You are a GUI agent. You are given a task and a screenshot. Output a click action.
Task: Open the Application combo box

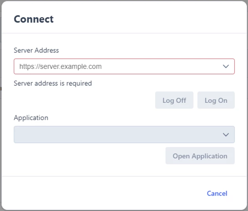(x=124, y=135)
